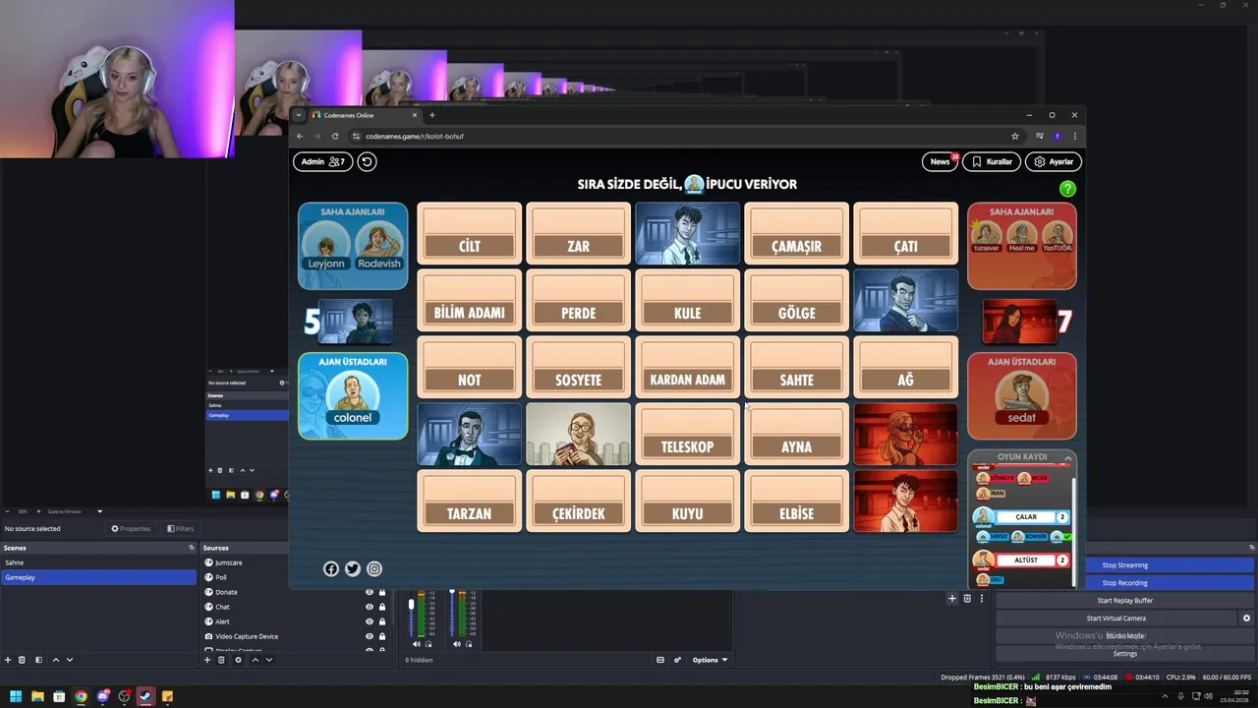Open the Facebook link icon
The image size is (1258, 708).
tap(331, 568)
